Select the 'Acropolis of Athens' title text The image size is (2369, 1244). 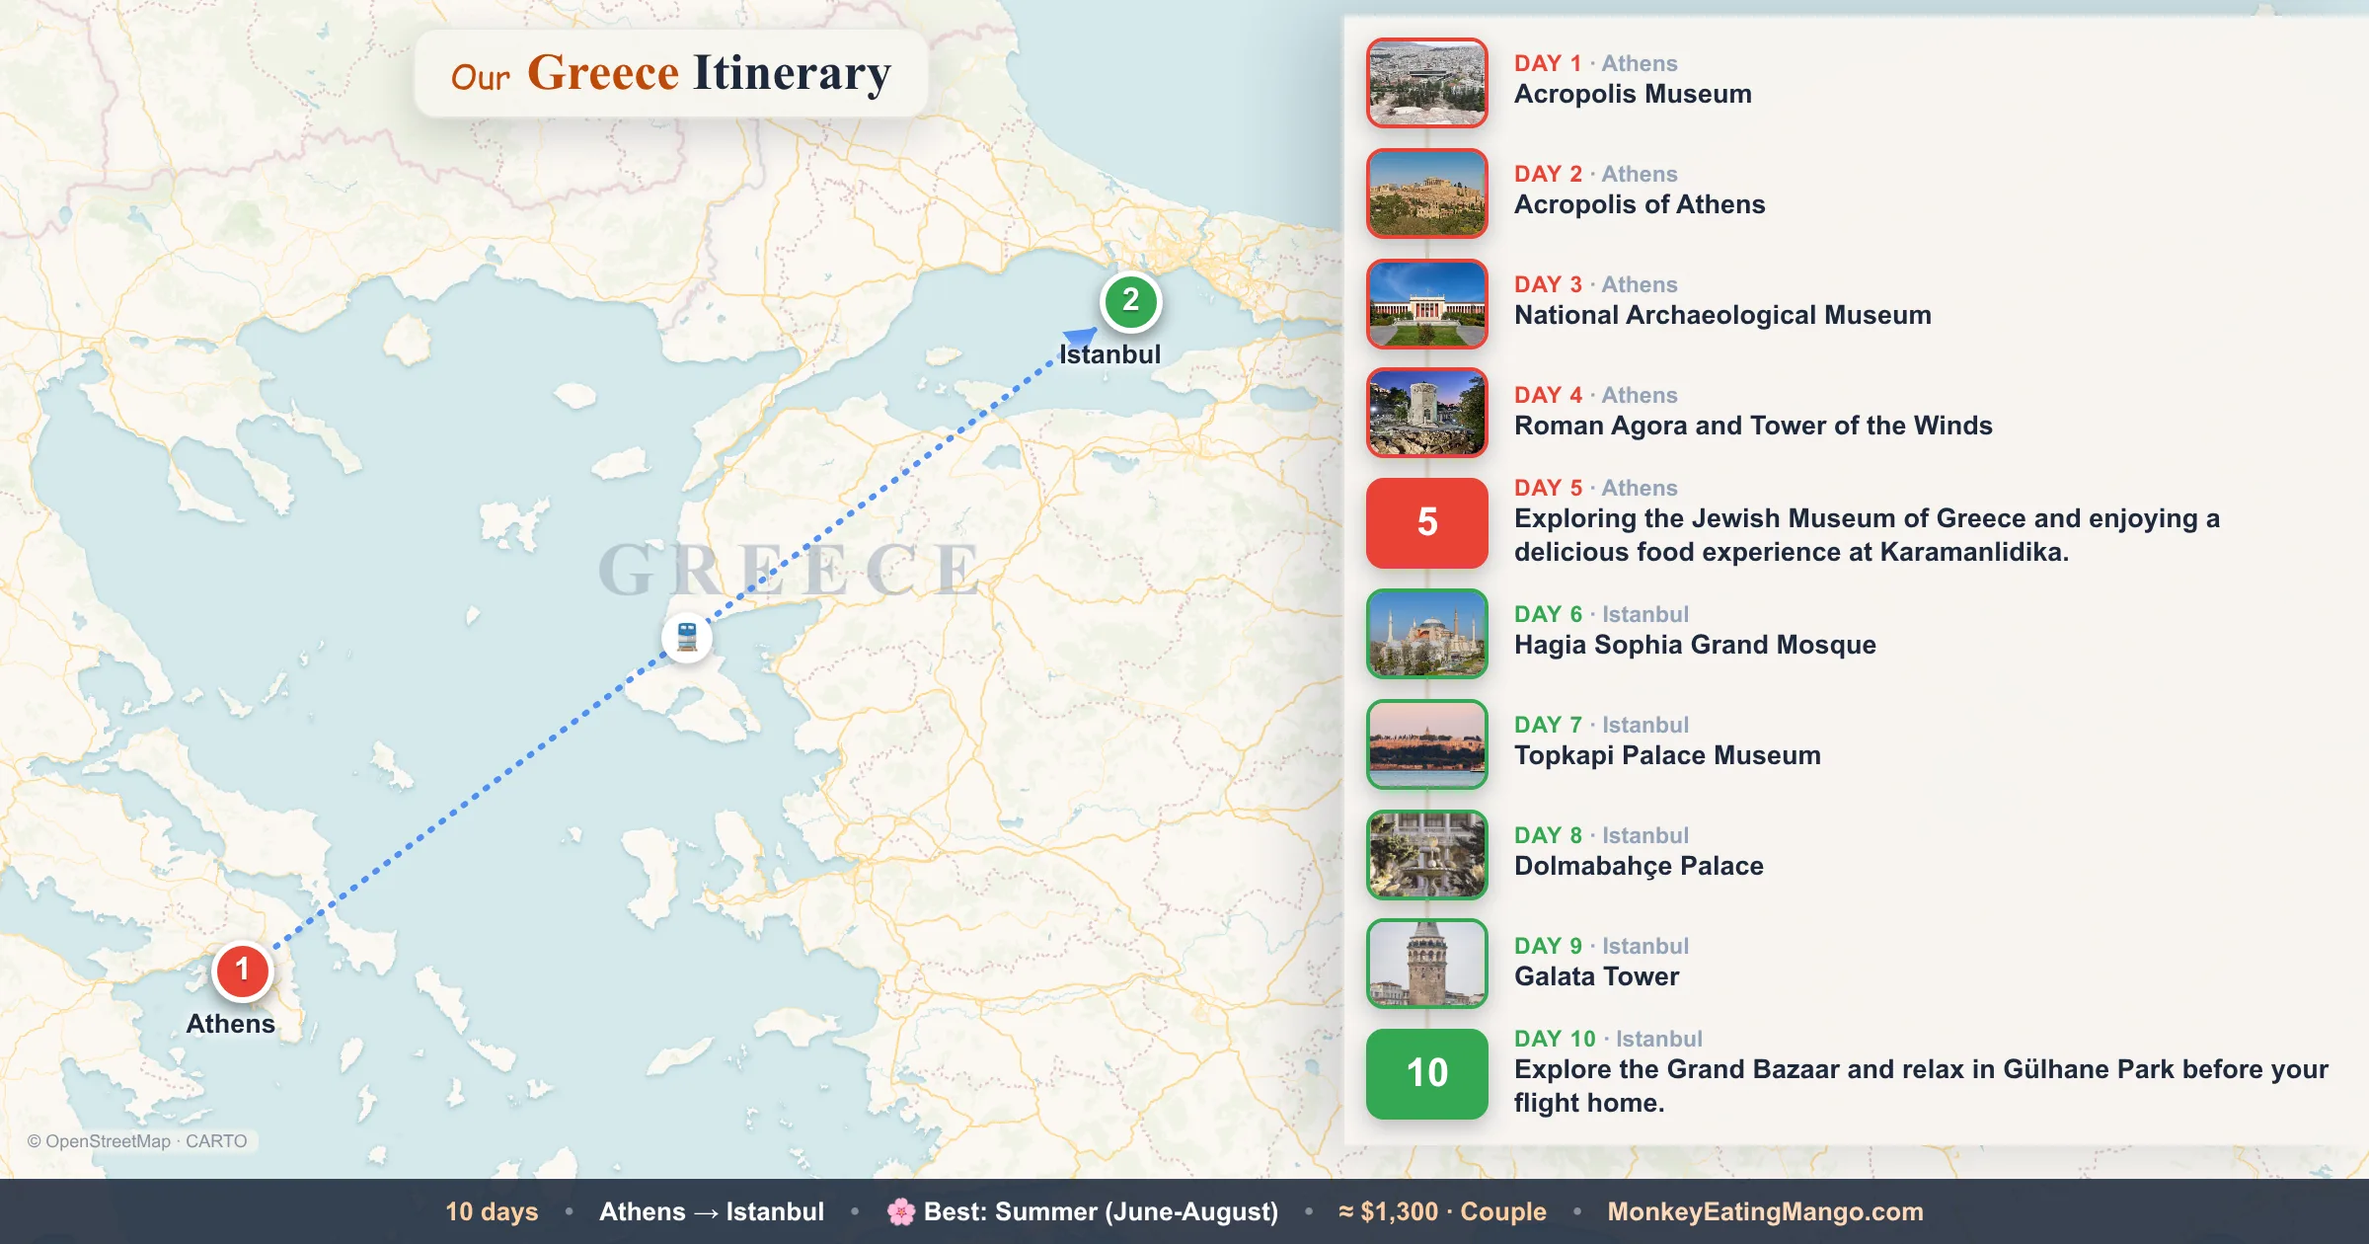(1640, 204)
